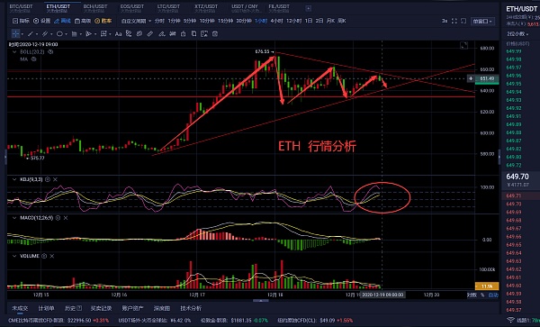Toggle MA indicator visibility eye

[x=33, y=59]
